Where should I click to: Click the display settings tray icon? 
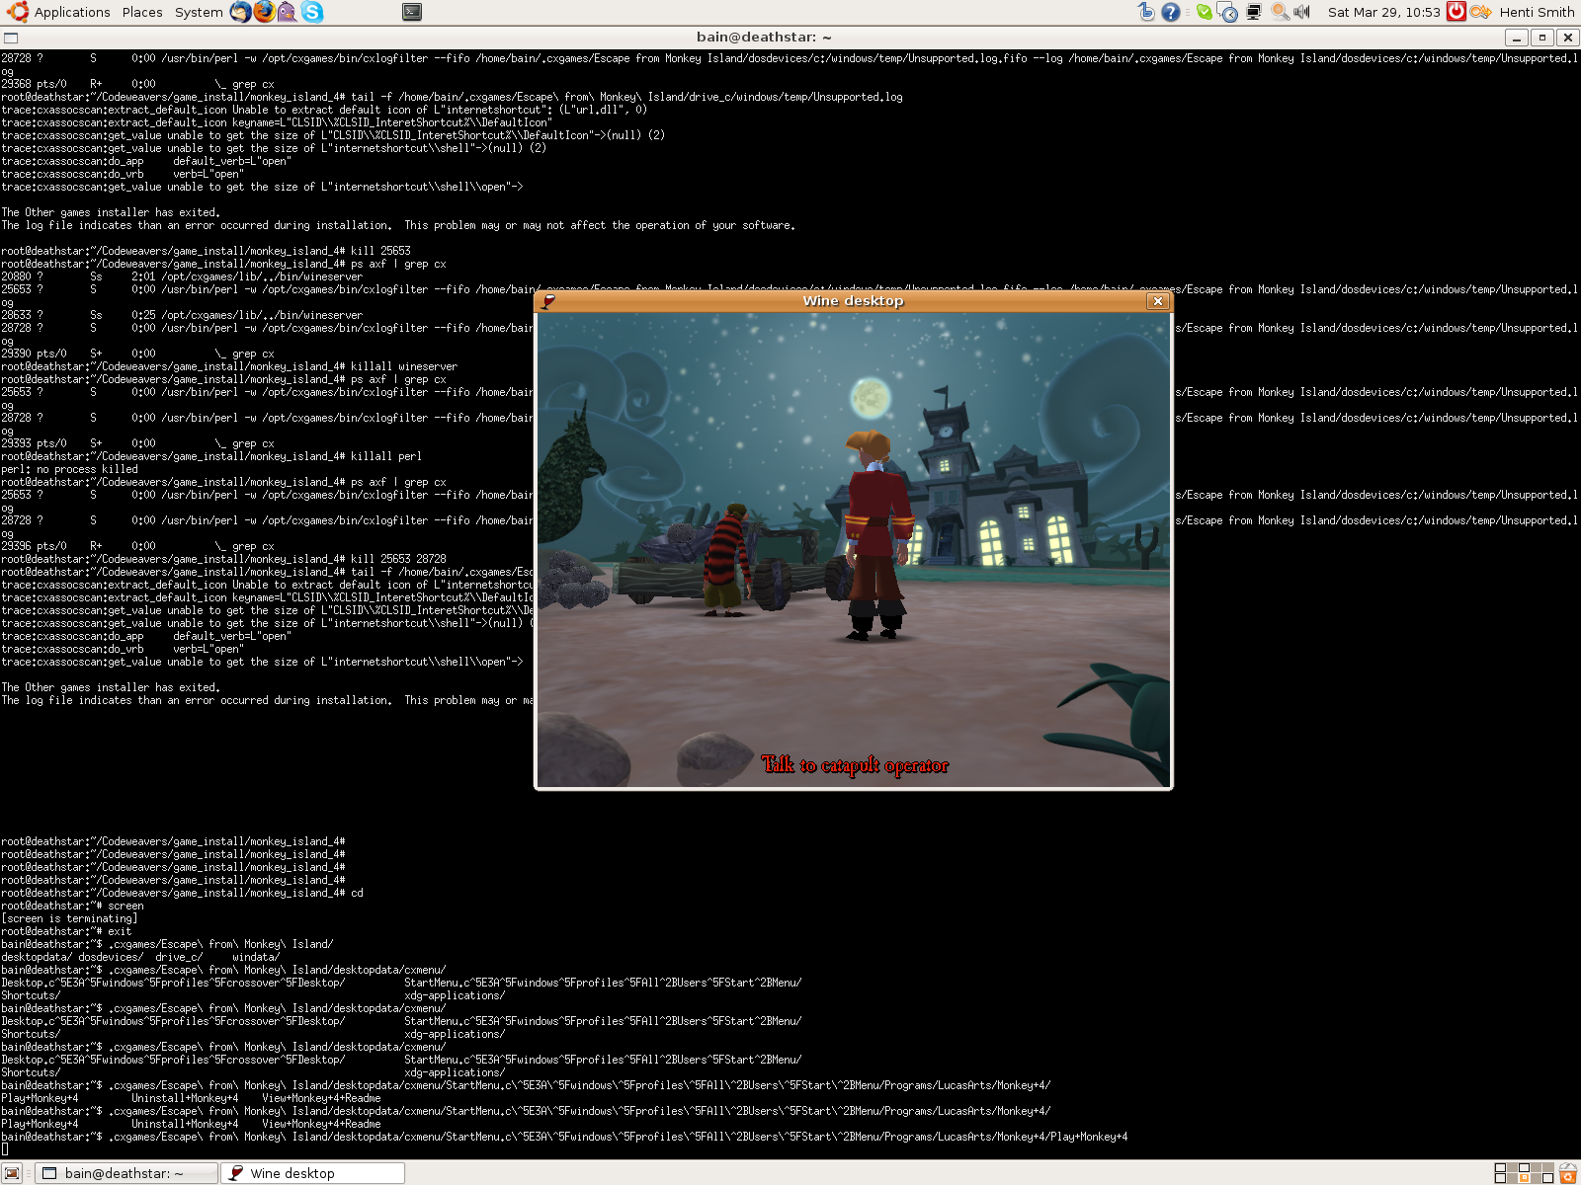point(1253,12)
